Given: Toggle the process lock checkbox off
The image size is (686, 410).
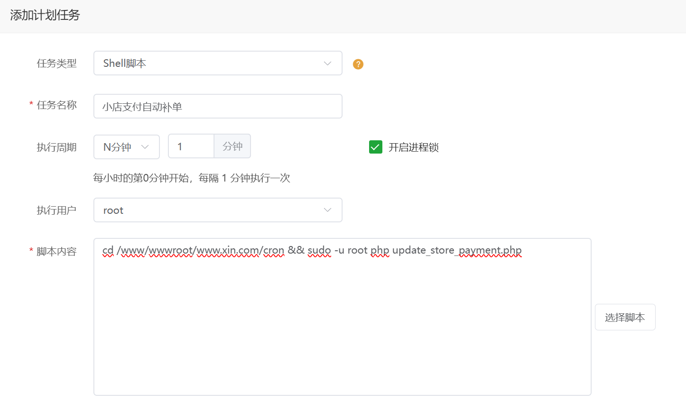Looking at the screenshot, I should click(375, 147).
